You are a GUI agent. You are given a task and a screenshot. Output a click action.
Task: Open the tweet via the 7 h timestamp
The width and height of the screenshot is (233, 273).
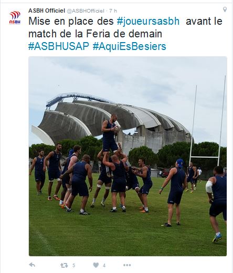(113, 11)
